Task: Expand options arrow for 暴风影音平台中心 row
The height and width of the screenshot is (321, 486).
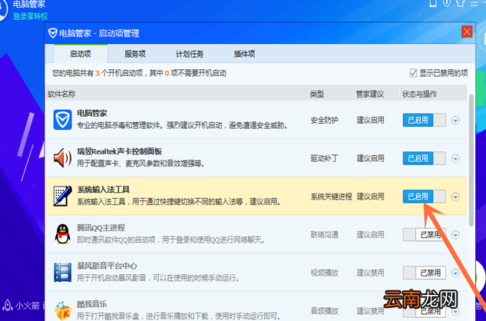Action: click(455, 273)
